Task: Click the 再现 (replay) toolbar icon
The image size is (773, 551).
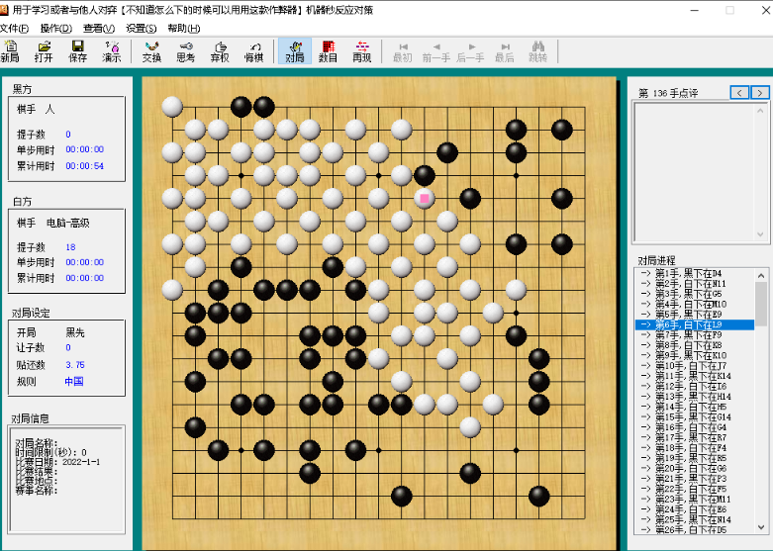Action: tap(361, 51)
